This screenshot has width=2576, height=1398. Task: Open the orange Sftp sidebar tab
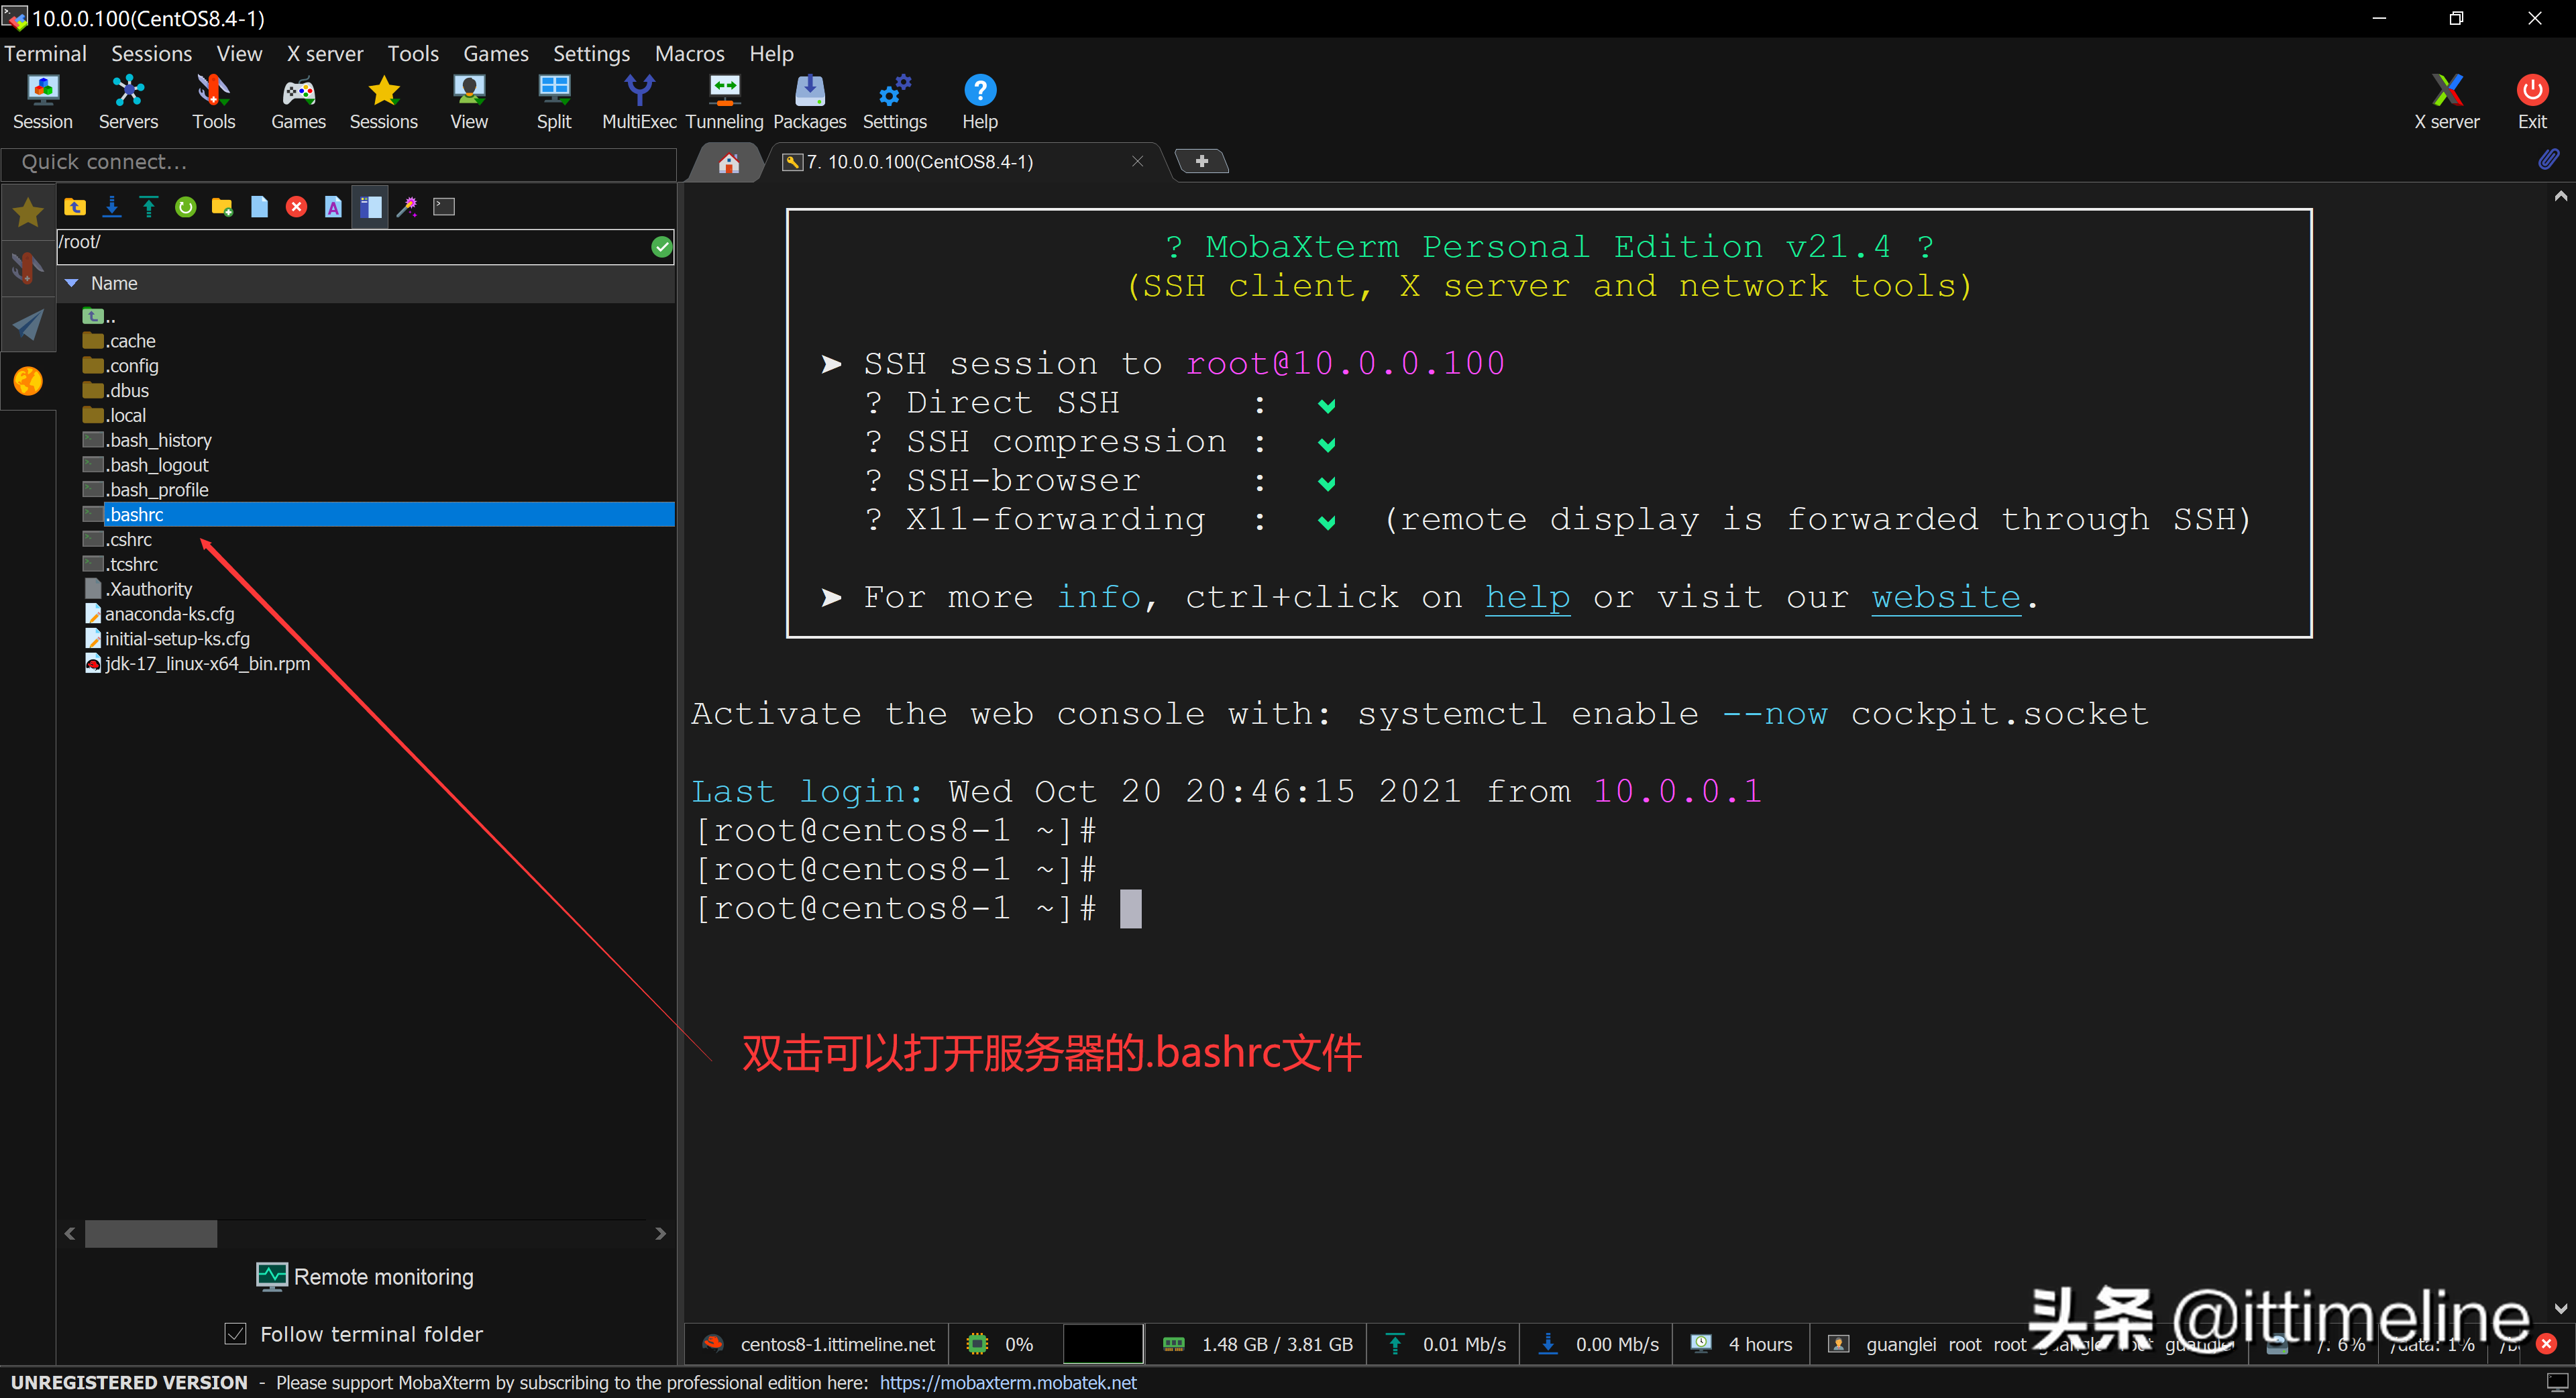(28, 381)
